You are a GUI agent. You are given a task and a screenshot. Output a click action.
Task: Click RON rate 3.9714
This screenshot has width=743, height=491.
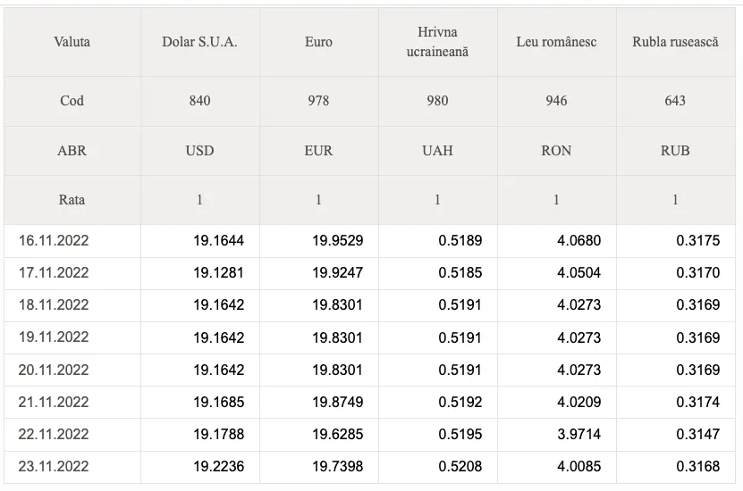point(578,434)
